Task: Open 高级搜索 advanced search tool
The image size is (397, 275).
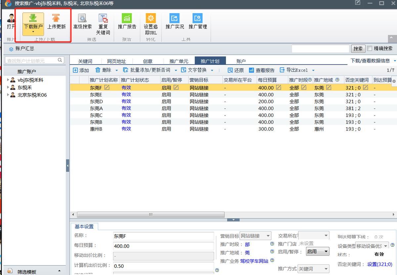Action: (82, 19)
